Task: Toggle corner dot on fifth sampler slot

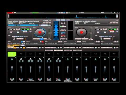Action: point(53,58)
